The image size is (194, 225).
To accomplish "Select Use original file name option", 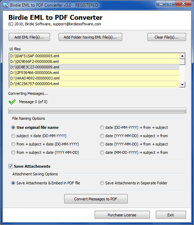I will point(35,127).
